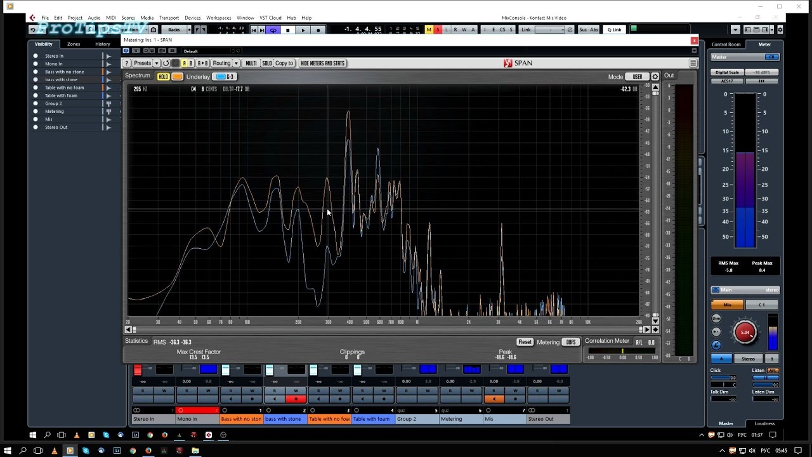Viewport: 812px width, 457px height.
Task: Switch to the Control Room tab
Action: (x=726, y=44)
